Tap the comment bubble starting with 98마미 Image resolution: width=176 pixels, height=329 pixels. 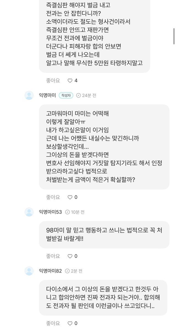pyautogui.click(x=104, y=235)
